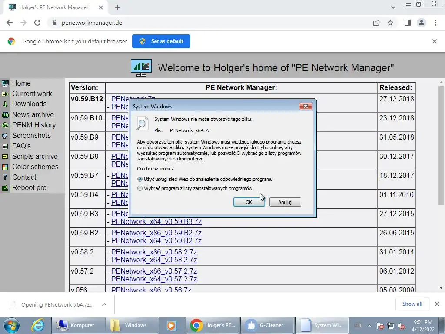Open the media player taskbar icon
445x334 pixels.
[171, 325]
